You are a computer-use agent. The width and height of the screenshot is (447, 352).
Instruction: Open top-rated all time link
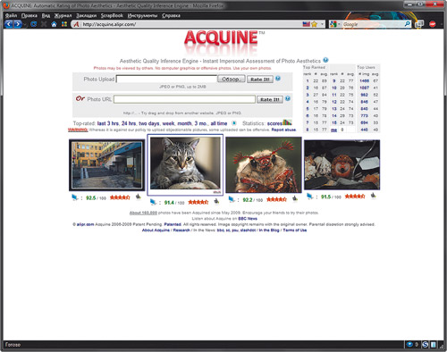coord(219,123)
